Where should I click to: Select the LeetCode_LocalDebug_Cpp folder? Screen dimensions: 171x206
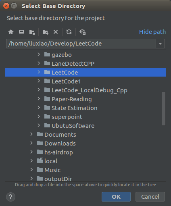pos(90,90)
